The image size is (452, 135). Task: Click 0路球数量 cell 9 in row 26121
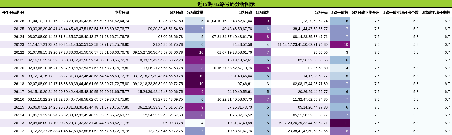pyautogui.click(x=195, y=60)
